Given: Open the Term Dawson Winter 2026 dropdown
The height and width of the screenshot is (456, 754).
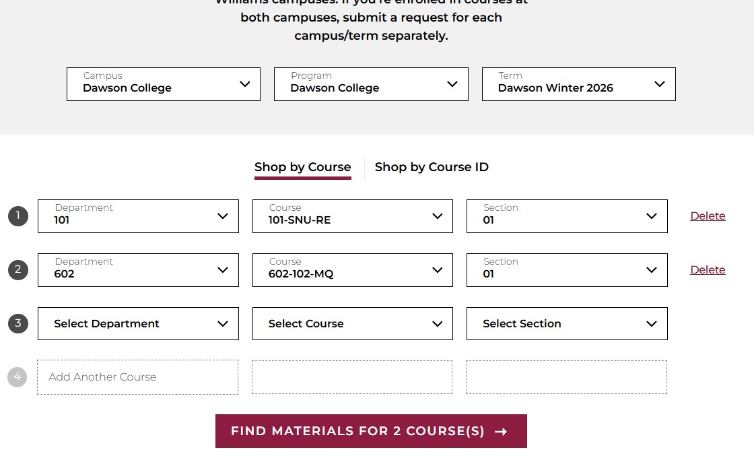Looking at the screenshot, I should [x=578, y=84].
